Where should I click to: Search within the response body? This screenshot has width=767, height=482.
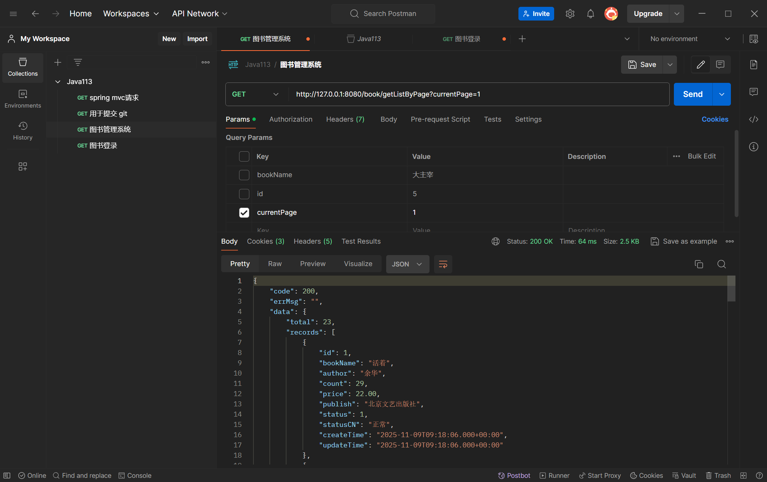coord(722,264)
